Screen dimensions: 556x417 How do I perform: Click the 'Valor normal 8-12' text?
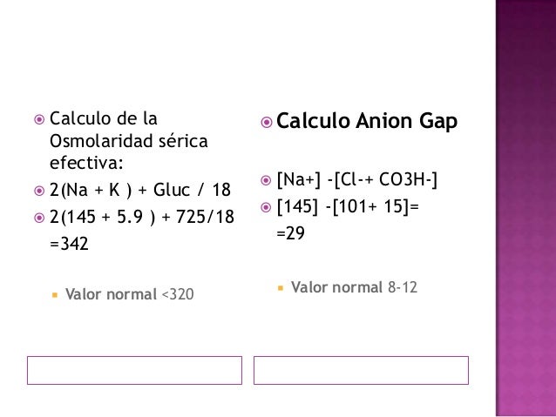coord(354,287)
